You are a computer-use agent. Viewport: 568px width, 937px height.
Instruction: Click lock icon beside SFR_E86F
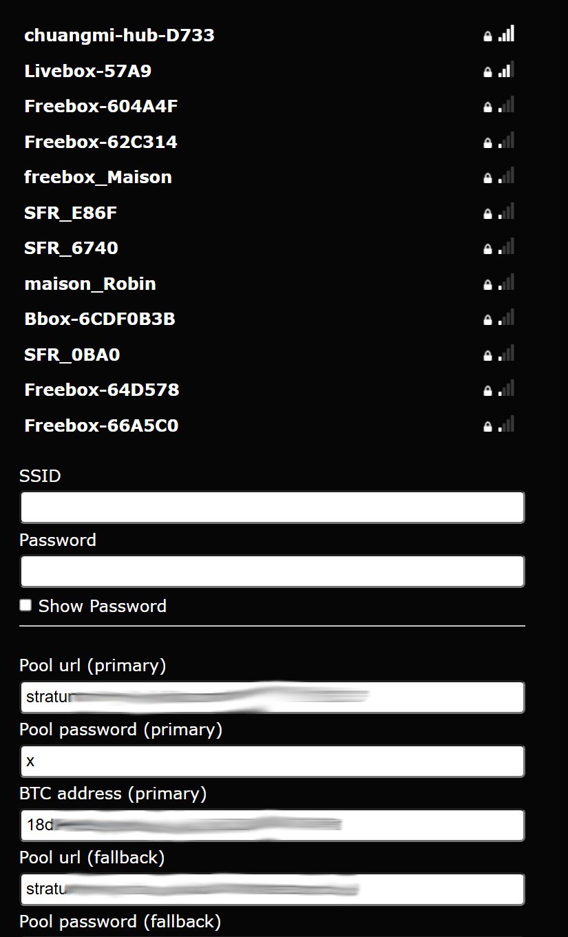(487, 214)
